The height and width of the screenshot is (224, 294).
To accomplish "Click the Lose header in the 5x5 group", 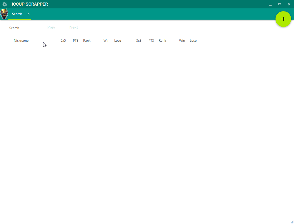I will point(118,41).
